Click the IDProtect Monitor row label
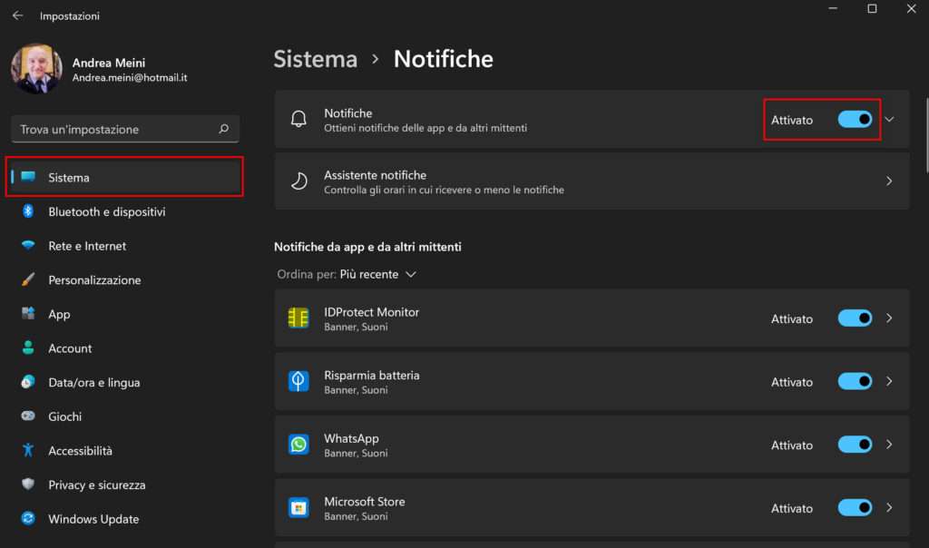Screen dimensions: 929x548 coord(371,312)
